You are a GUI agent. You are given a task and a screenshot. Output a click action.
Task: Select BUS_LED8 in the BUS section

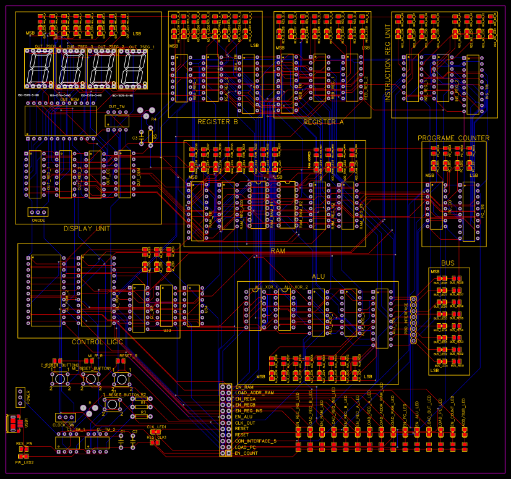(x=442, y=278)
